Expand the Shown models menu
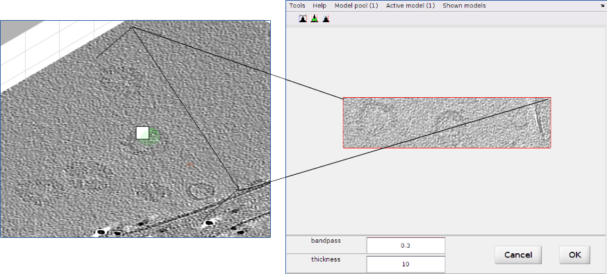The image size is (607, 274). 464,6
